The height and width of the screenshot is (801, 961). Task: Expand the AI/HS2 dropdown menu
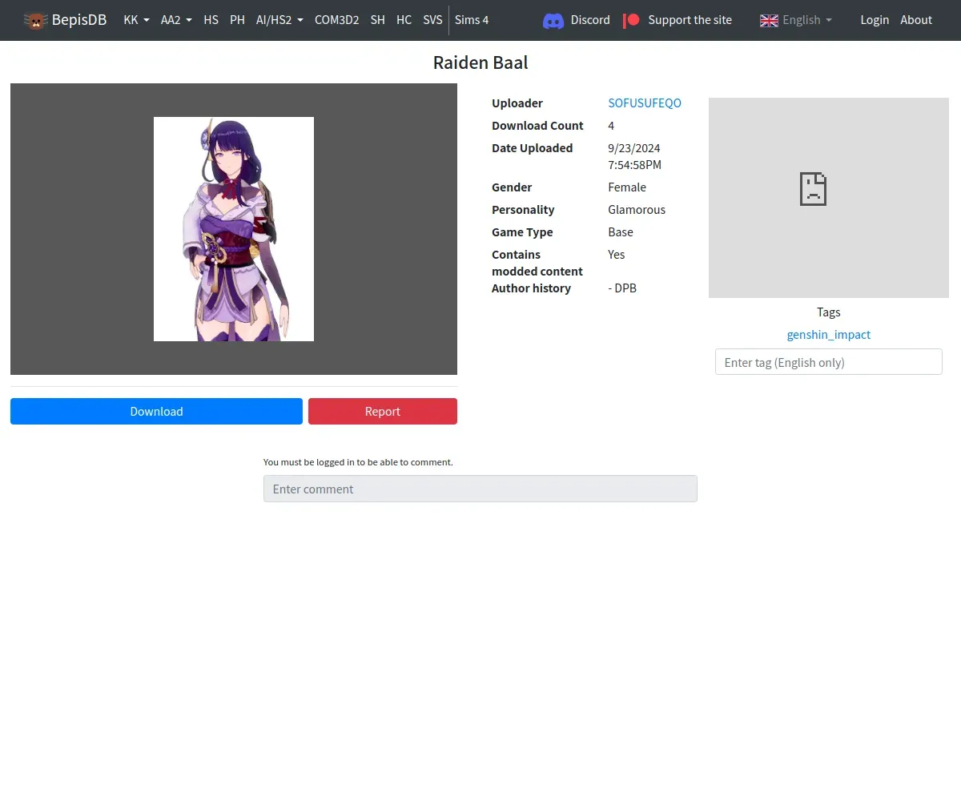pos(279,20)
